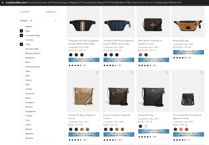This screenshot has width=209, height=145.
Task: Tick the Sneakers filter checkbox
Action: (21, 102)
